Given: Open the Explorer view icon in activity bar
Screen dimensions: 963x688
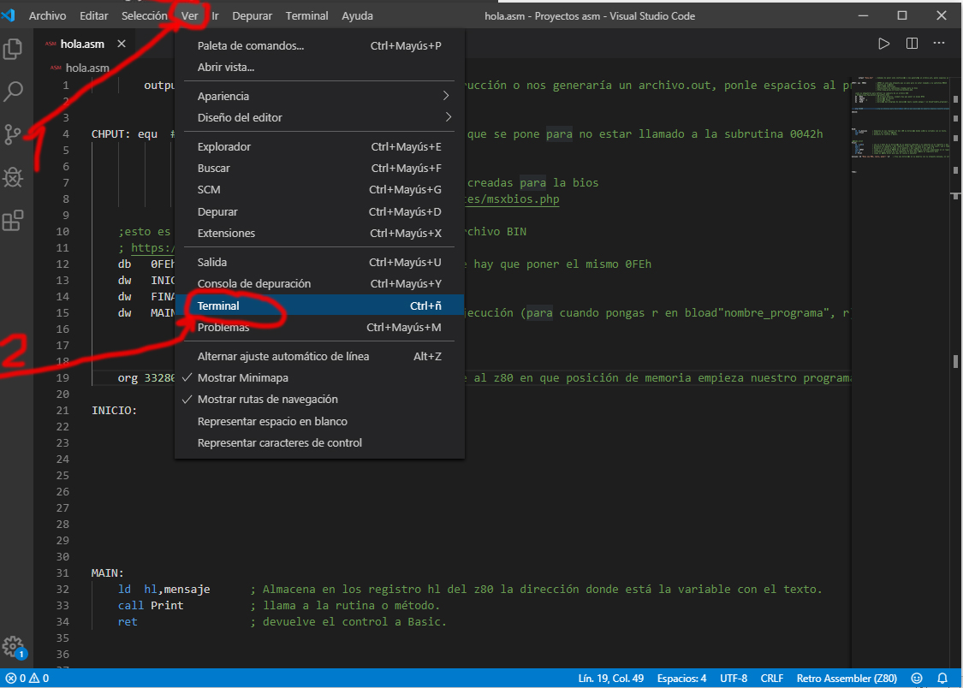Looking at the screenshot, I should 13,50.
